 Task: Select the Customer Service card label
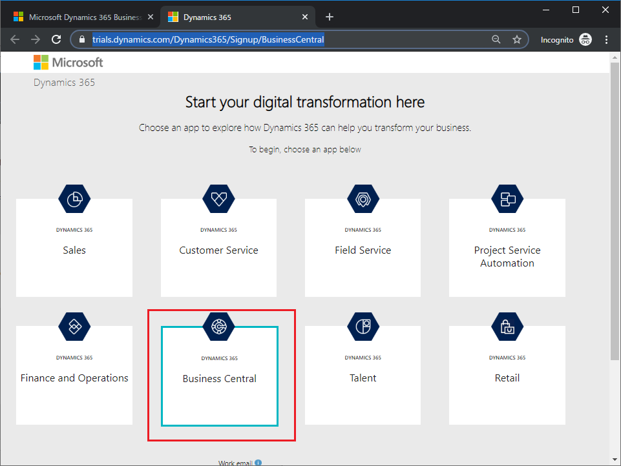point(218,250)
